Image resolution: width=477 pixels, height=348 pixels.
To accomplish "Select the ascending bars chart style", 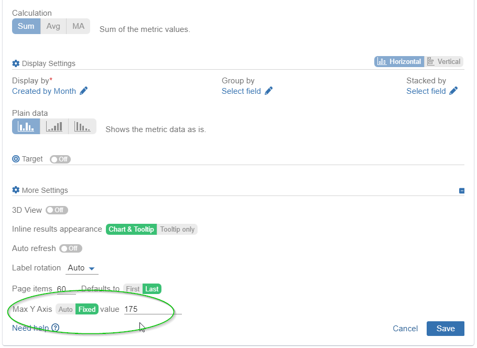I will pos(54,126).
